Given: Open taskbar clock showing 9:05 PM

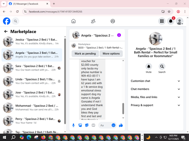Looking at the screenshot, I should (174, 137).
